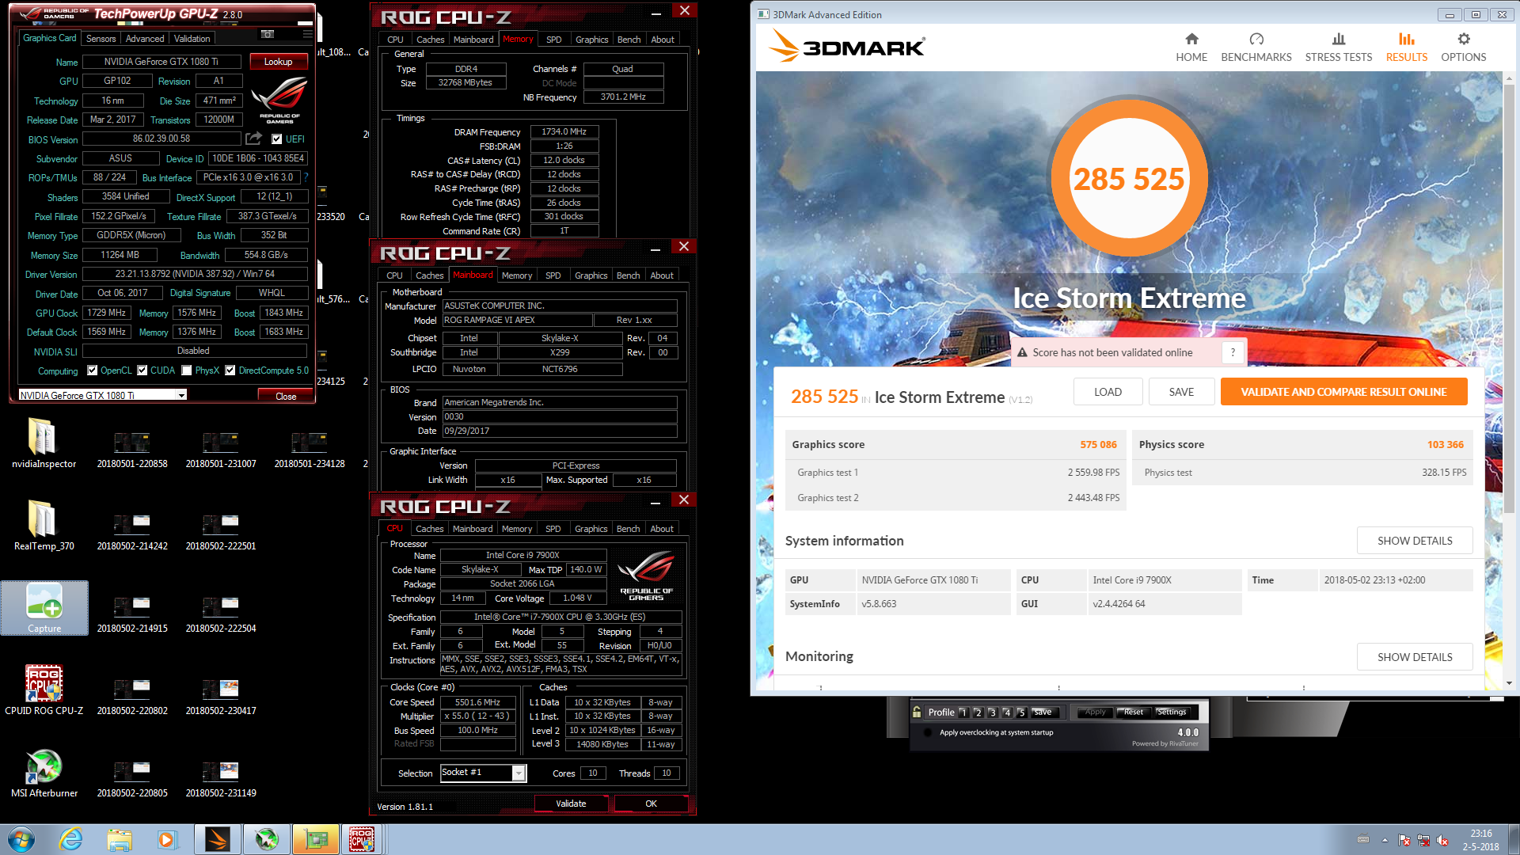The image size is (1520, 855).
Task: Enable Apply overclocking at system startup
Action: coord(928,732)
